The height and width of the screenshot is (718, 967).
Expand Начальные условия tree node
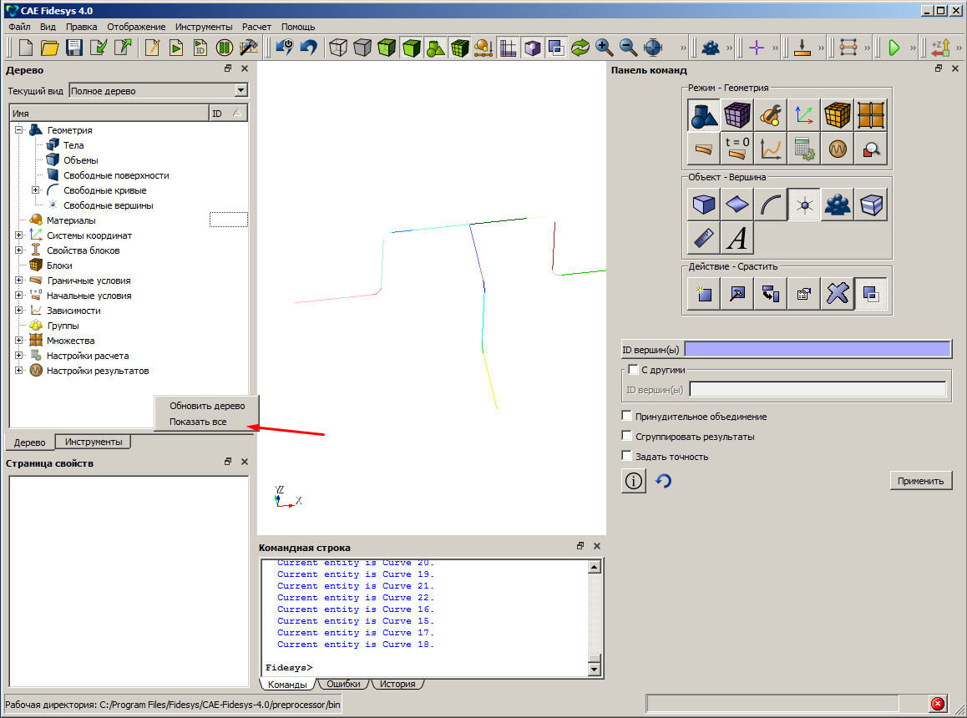(x=19, y=295)
